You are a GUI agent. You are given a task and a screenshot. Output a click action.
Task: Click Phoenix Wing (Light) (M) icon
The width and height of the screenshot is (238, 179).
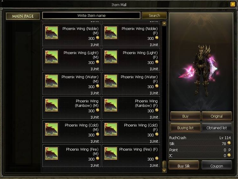51,57
